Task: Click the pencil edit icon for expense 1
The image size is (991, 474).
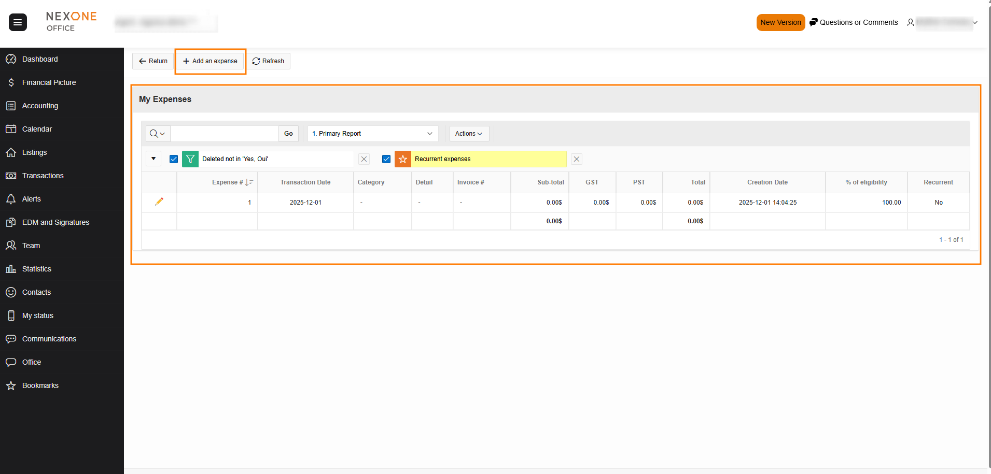Action: click(159, 202)
